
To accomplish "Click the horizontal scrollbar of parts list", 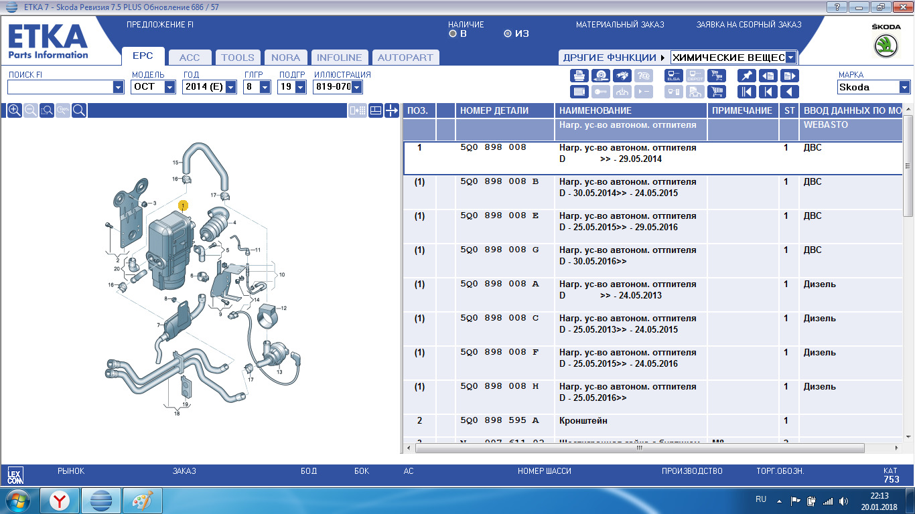I will (639, 448).
